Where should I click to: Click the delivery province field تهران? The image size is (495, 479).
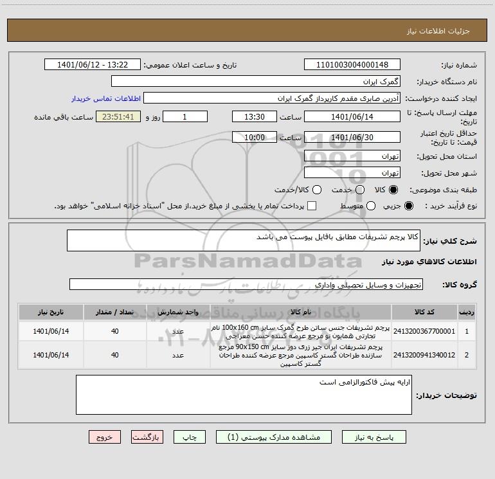point(352,156)
